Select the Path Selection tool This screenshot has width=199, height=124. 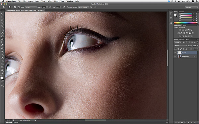pos(2,64)
